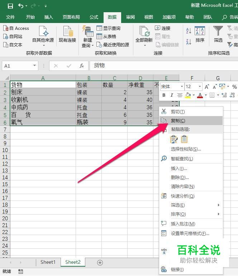Click 现有连接 icon button
Image resolution: width=238 pixels, height=276 pixels.
[67, 34]
